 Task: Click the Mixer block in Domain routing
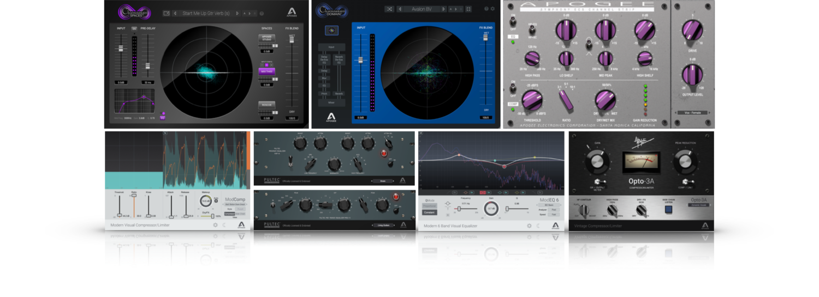331,103
